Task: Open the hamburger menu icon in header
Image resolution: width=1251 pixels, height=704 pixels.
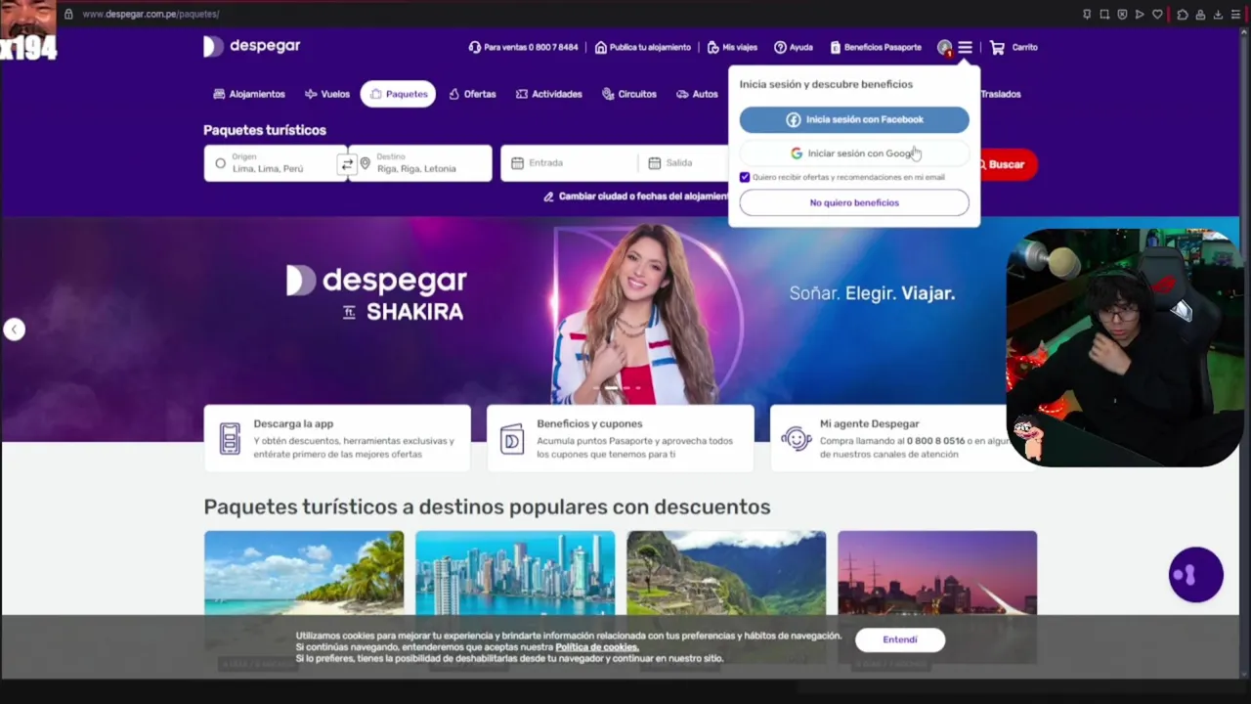Action: pyautogui.click(x=965, y=47)
